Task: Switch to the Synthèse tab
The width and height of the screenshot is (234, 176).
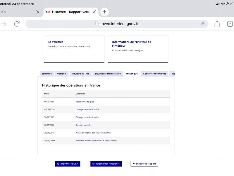Action: coord(47,74)
